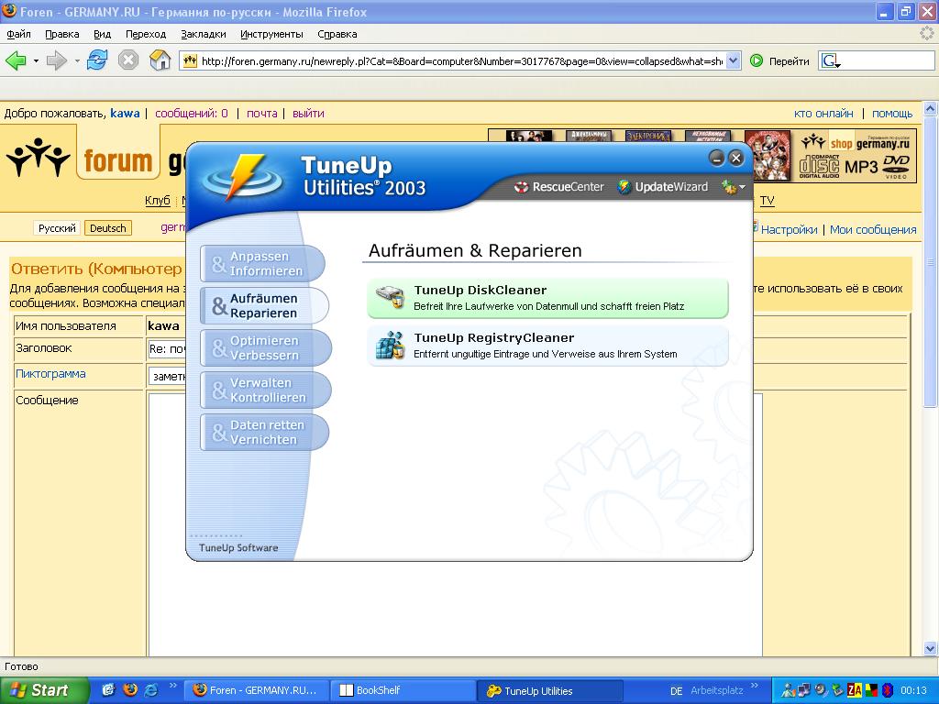
Task: Click the kawa username link
Action: 125,113
